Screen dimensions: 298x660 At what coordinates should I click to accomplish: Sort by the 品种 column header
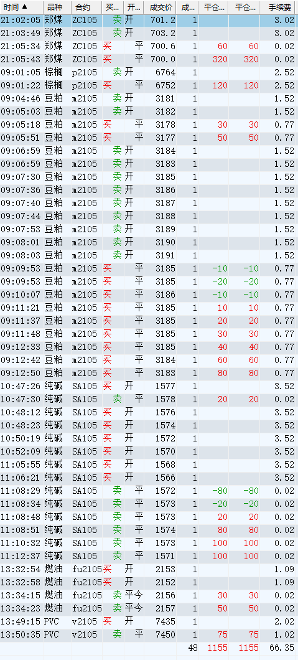point(57,7)
